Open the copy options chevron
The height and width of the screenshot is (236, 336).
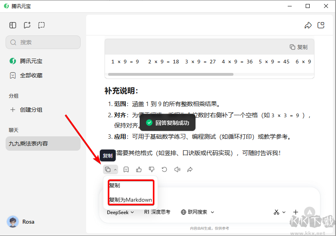pyautogui.click(x=115, y=169)
